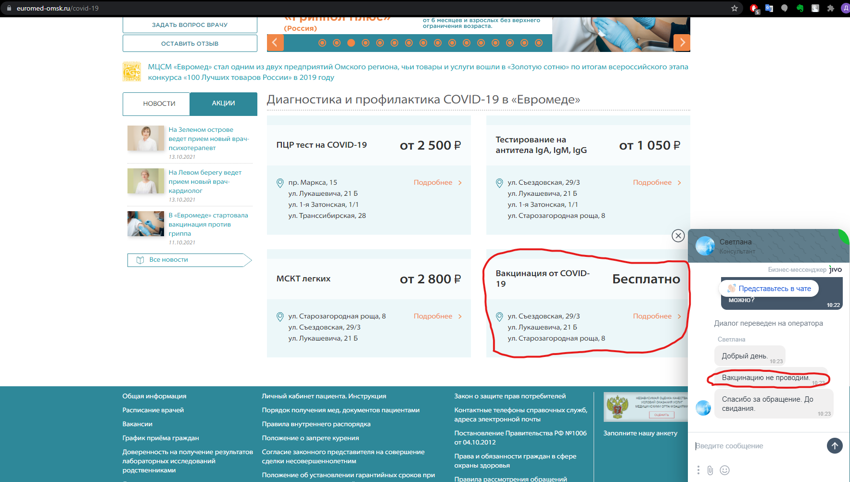Click the 100 Best Goods award logo
Image resolution: width=850 pixels, height=482 pixels.
[132, 71]
